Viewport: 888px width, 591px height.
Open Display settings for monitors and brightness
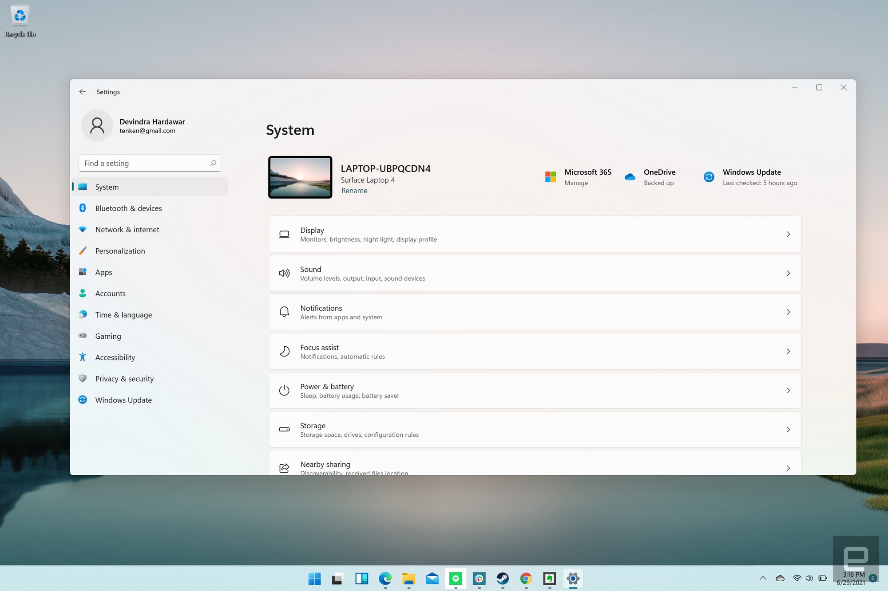535,234
